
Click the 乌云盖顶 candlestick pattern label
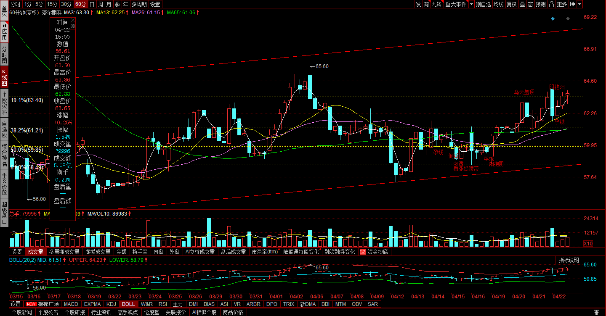click(x=524, y=92)
